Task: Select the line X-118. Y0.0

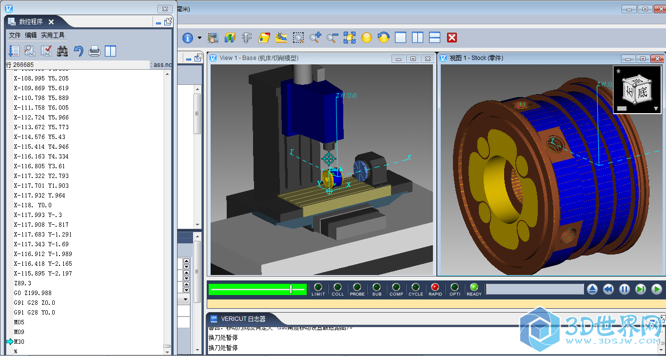Action: point(33,205)
